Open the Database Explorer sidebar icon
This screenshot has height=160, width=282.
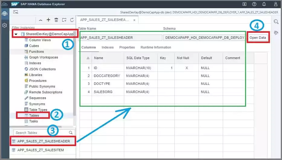(x=5, y=14)
